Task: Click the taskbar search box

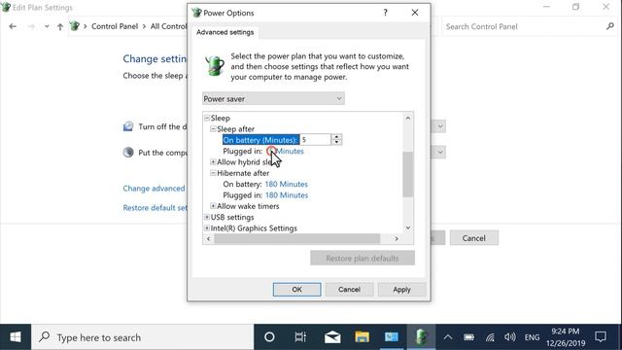Action: click(x=143, y=337)
